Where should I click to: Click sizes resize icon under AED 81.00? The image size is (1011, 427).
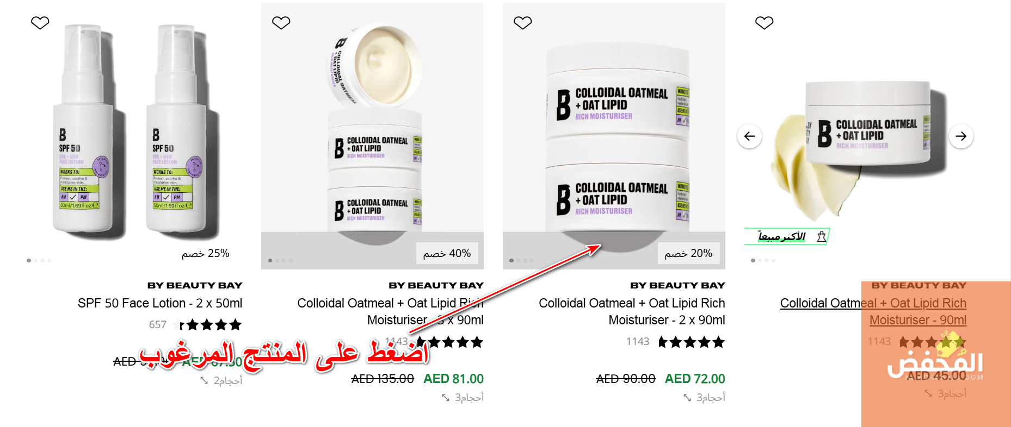point(446,398)
